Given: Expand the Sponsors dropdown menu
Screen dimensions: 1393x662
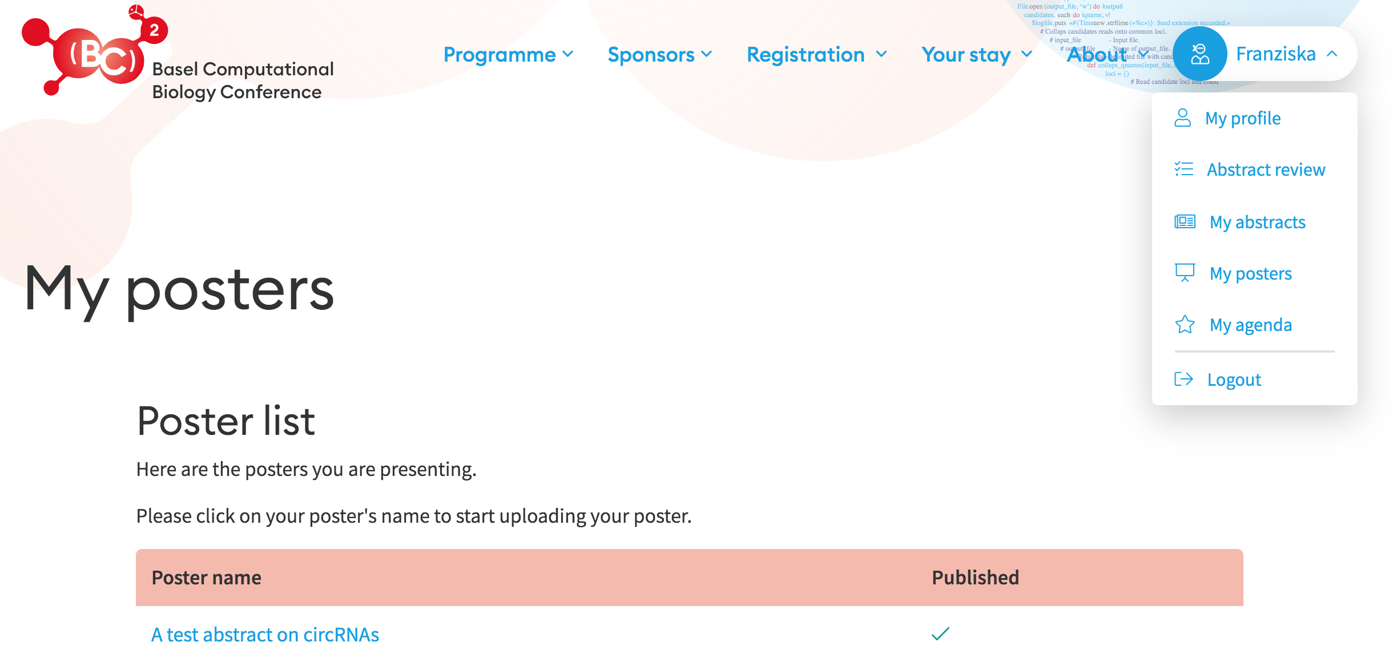Looking at the screenshot, I should tap(659, 54).
